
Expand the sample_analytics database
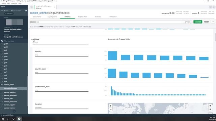coord(2,92)
